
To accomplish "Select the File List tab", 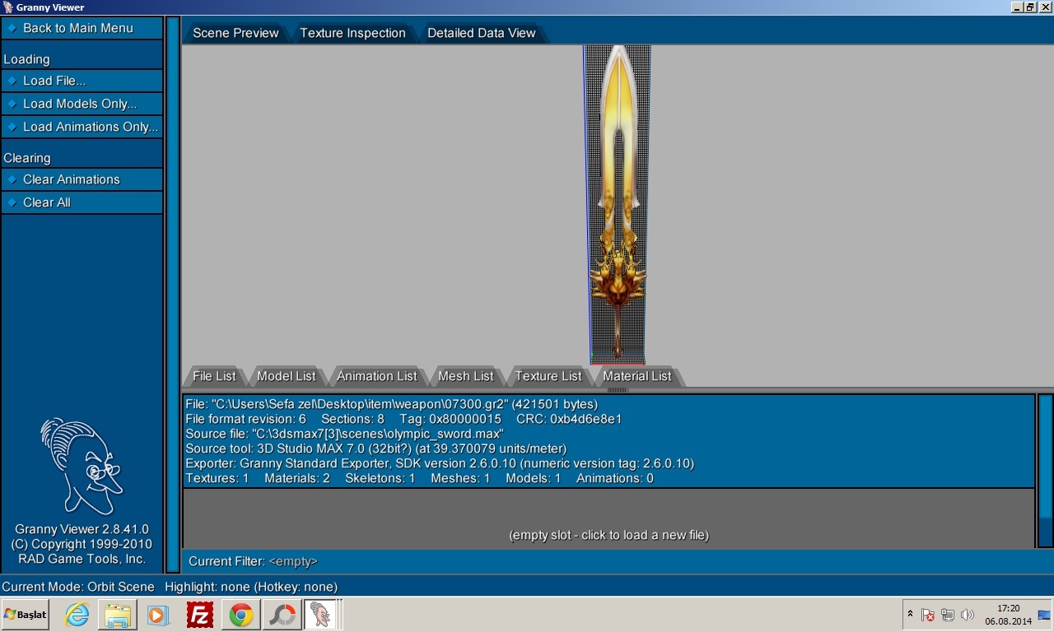I will click(214, 376).
